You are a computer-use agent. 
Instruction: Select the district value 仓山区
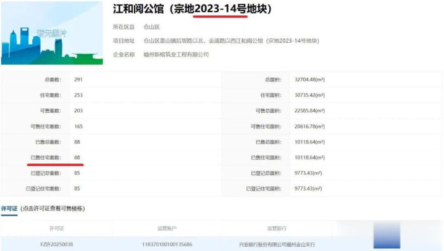pyautogui.click(x=151, y=27)
